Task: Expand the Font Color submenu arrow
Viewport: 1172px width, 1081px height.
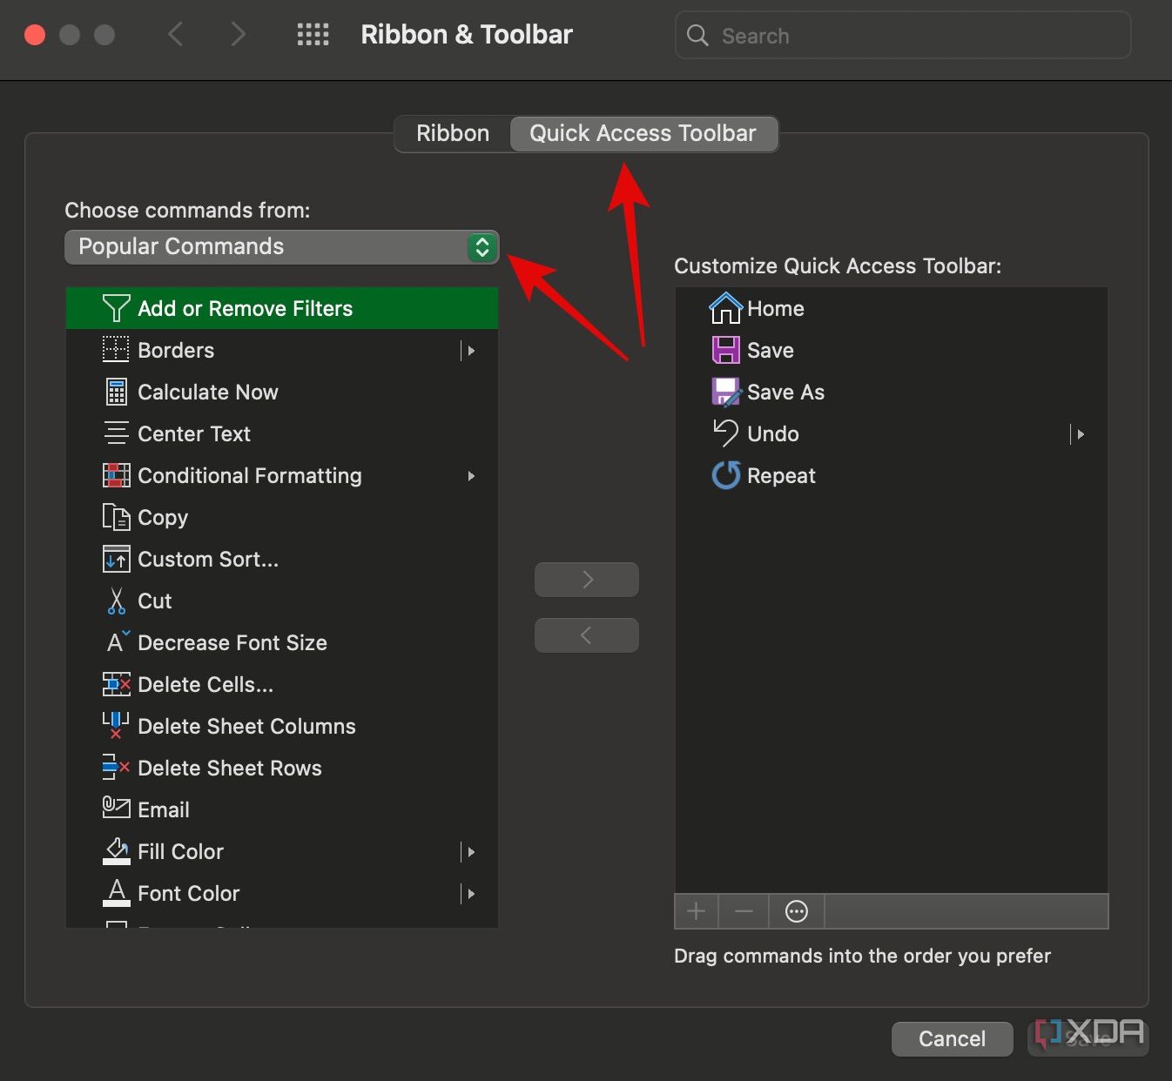Action: (469, 894)
